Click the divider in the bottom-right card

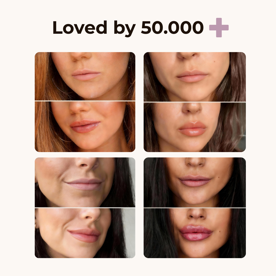pyautogui.click(x=195, y=208)
